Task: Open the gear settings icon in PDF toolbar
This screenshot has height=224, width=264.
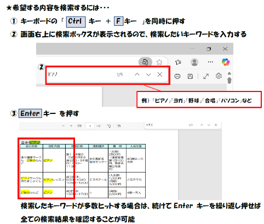Action: pos(219,76)
